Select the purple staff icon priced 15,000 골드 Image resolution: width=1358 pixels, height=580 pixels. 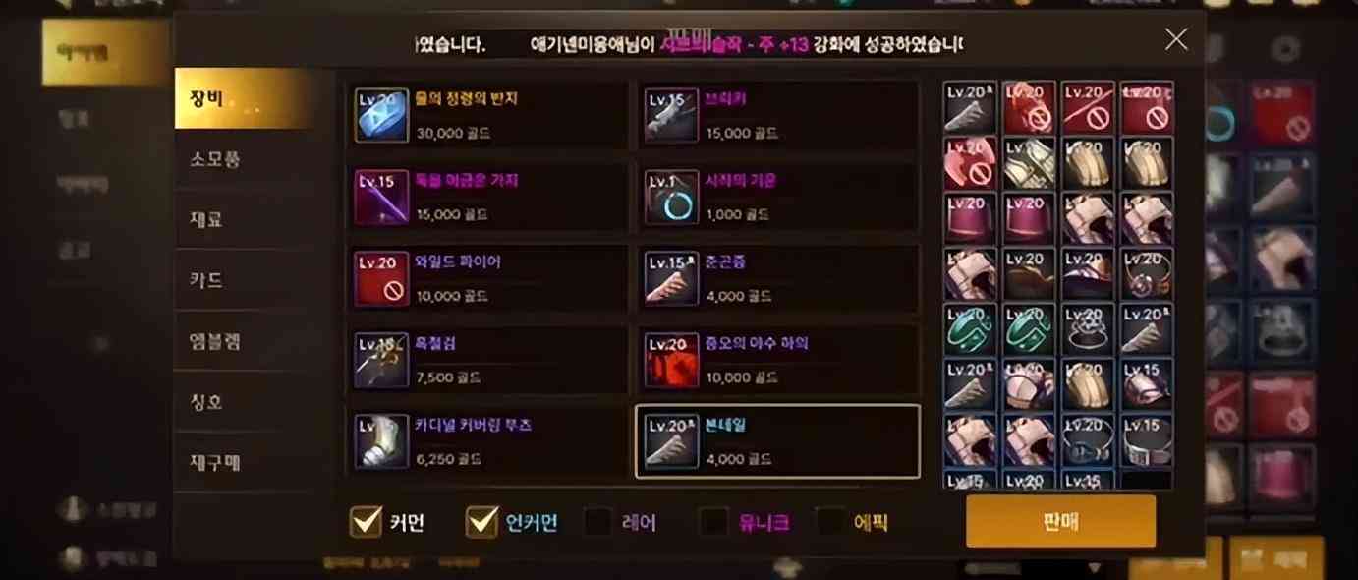[x=381, y=197]
